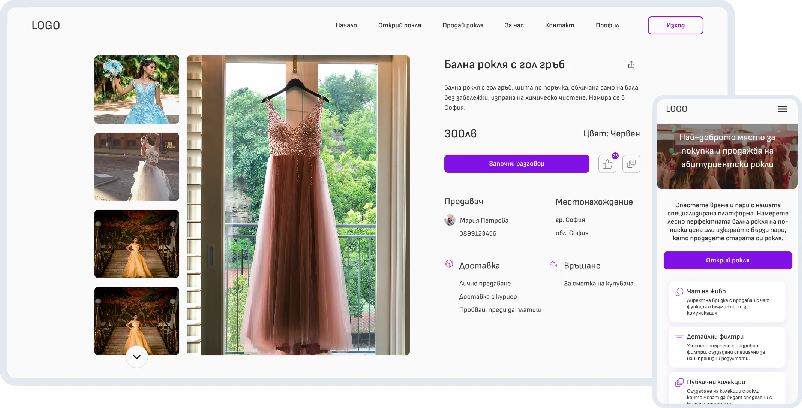This screenshot has width=802, height=408.
Task: Click the phone number 0899123456
Action: (x=478, y=233)
